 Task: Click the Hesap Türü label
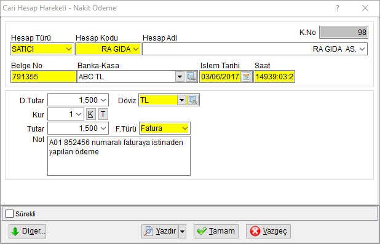tap(31, 38)
